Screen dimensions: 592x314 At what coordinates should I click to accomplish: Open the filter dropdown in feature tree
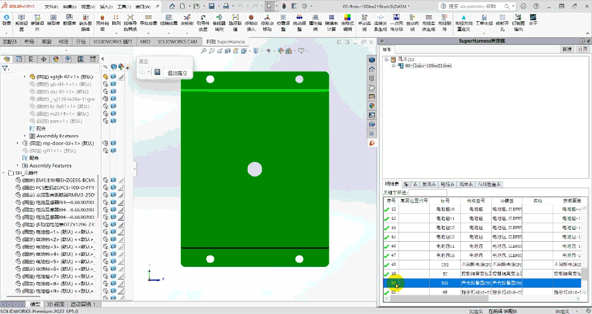8,69
